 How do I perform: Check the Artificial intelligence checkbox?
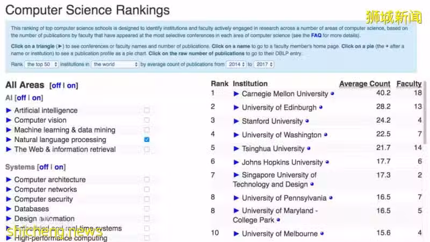click(147, 110)
